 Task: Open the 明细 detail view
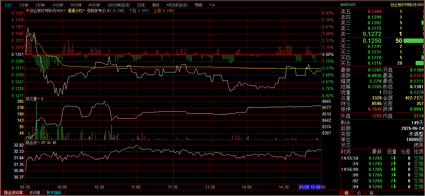(198, 5)
